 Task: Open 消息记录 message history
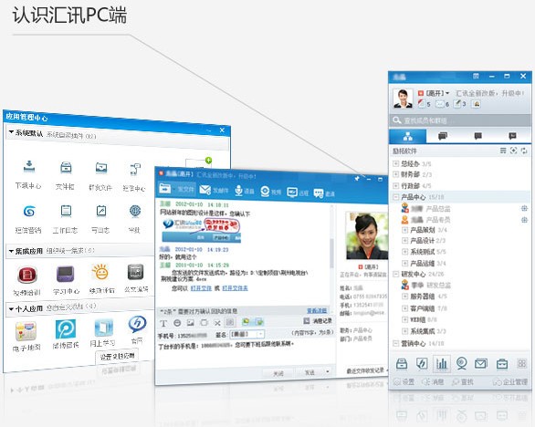(x=318, y=321)
